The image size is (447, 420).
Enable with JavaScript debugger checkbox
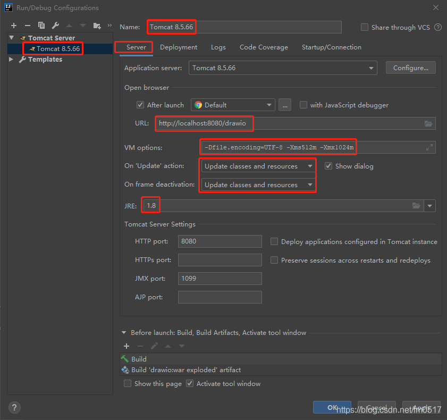tap(303, 105)
